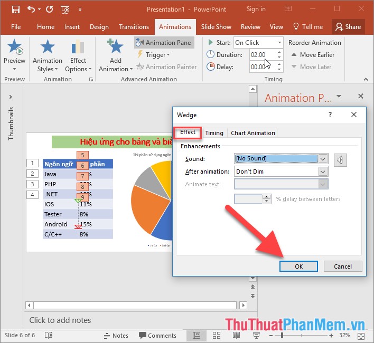Open After animation dropdown
This screenshot has height=343, width=374.
click(x=323, y=171)
